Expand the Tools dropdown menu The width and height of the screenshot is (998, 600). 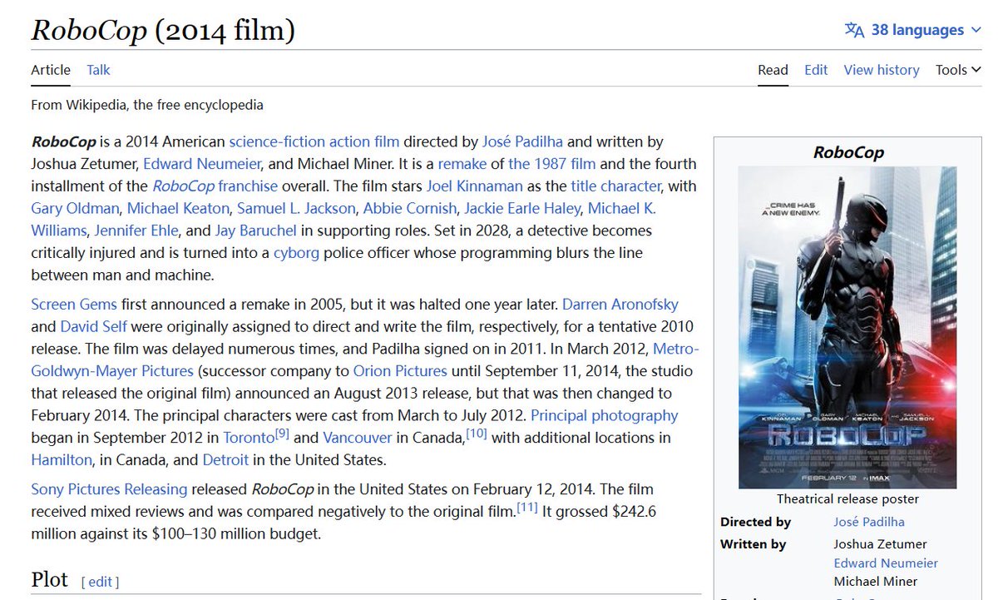(958, 70)
